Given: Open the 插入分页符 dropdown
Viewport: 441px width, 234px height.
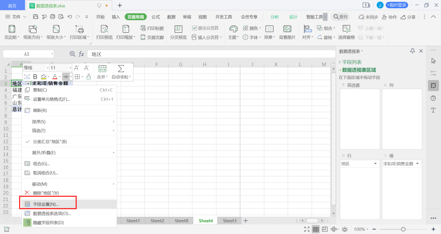Looking at the screenshot, I should coord(221,37).
